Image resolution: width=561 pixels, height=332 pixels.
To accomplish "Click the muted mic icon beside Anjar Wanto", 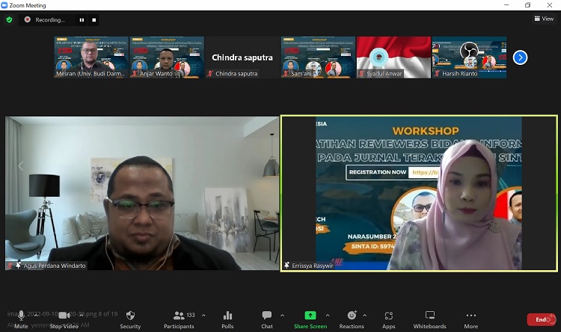I will (135, 74).
